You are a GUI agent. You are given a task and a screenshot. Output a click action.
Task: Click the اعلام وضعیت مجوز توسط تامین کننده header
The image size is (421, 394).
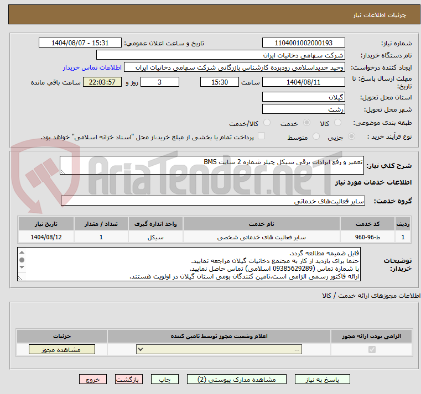click(x=219, y=337)
